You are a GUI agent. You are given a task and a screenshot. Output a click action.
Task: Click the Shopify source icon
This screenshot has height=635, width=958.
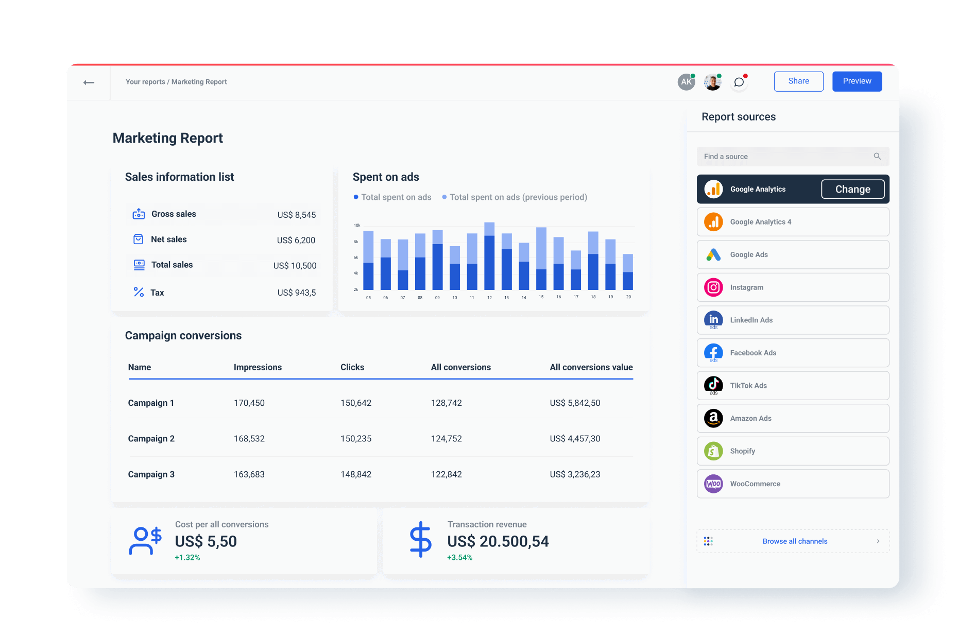point(713,451)
